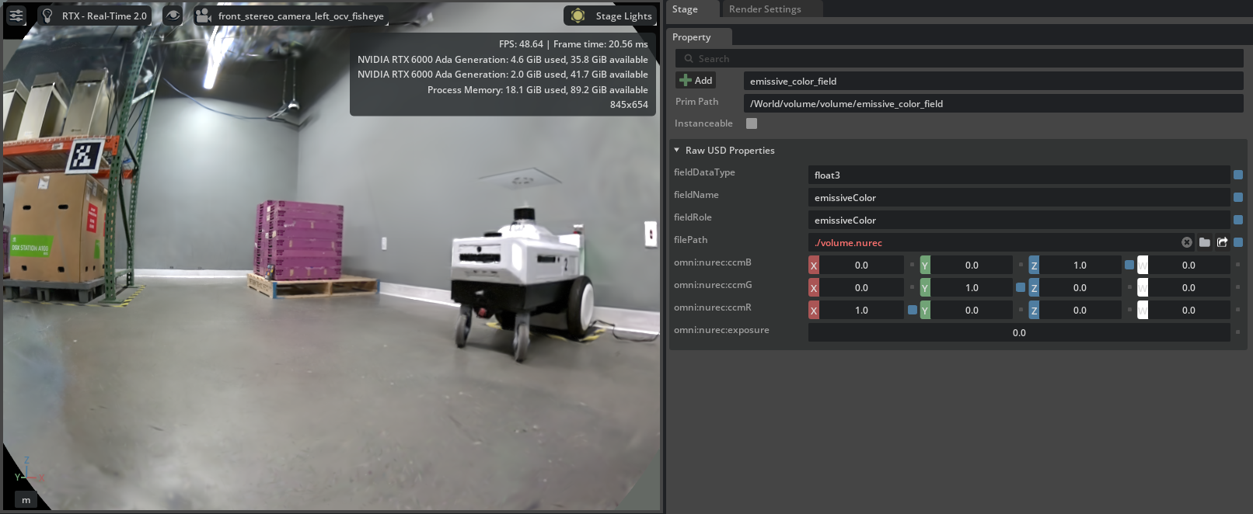
Task: Open the front_stereo_camera_left_ocv_fisheye camera dropdown
Action: [x=291, y=16]
